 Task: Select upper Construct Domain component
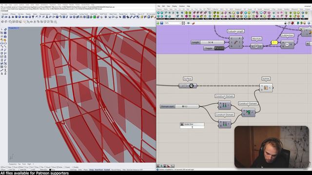tap(224, 105)
